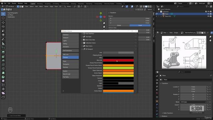Toggle visibility eye for Plane in outliner

[208, 14]
